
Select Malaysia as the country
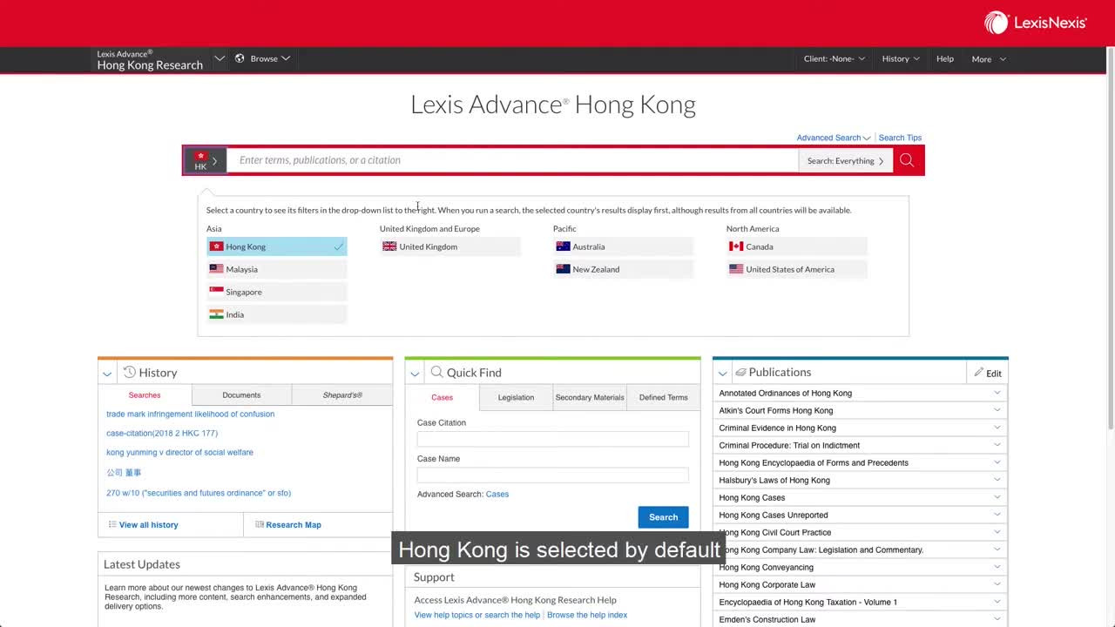[x=277, y=269]
